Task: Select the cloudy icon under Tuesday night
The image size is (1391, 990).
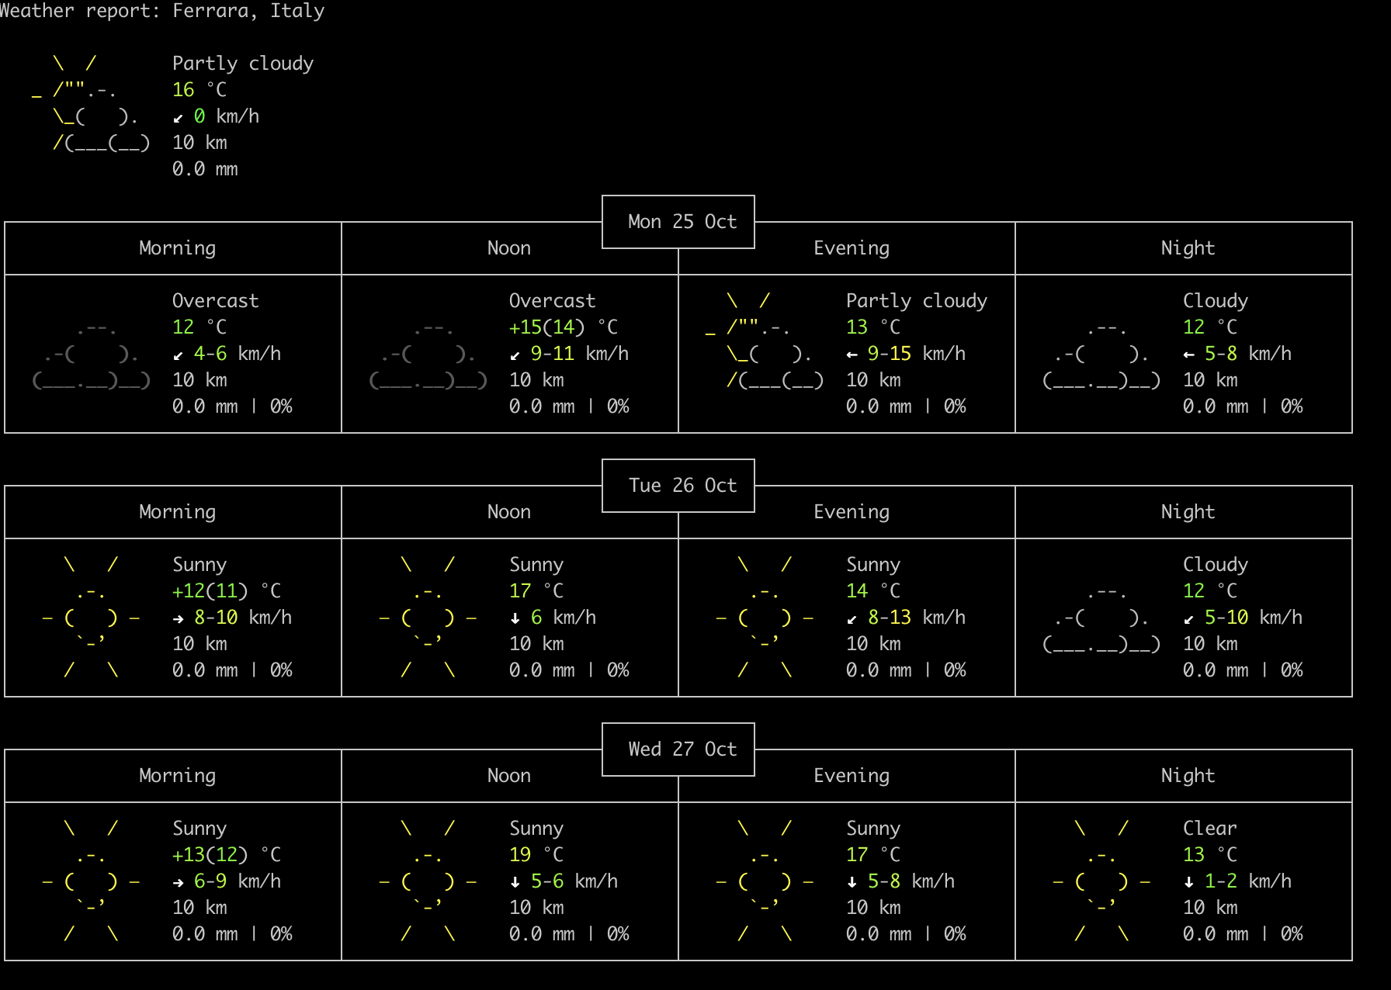Action: (1102, 617)
